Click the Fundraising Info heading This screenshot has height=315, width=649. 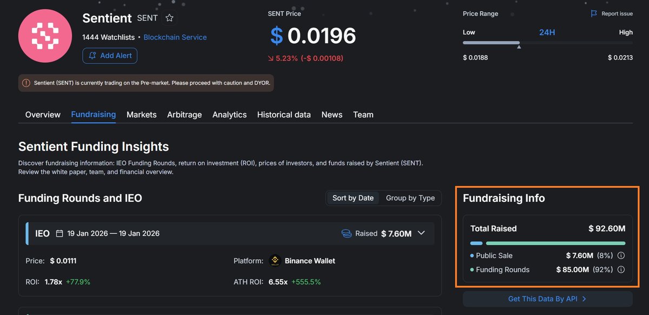click(x=504, y=198)
